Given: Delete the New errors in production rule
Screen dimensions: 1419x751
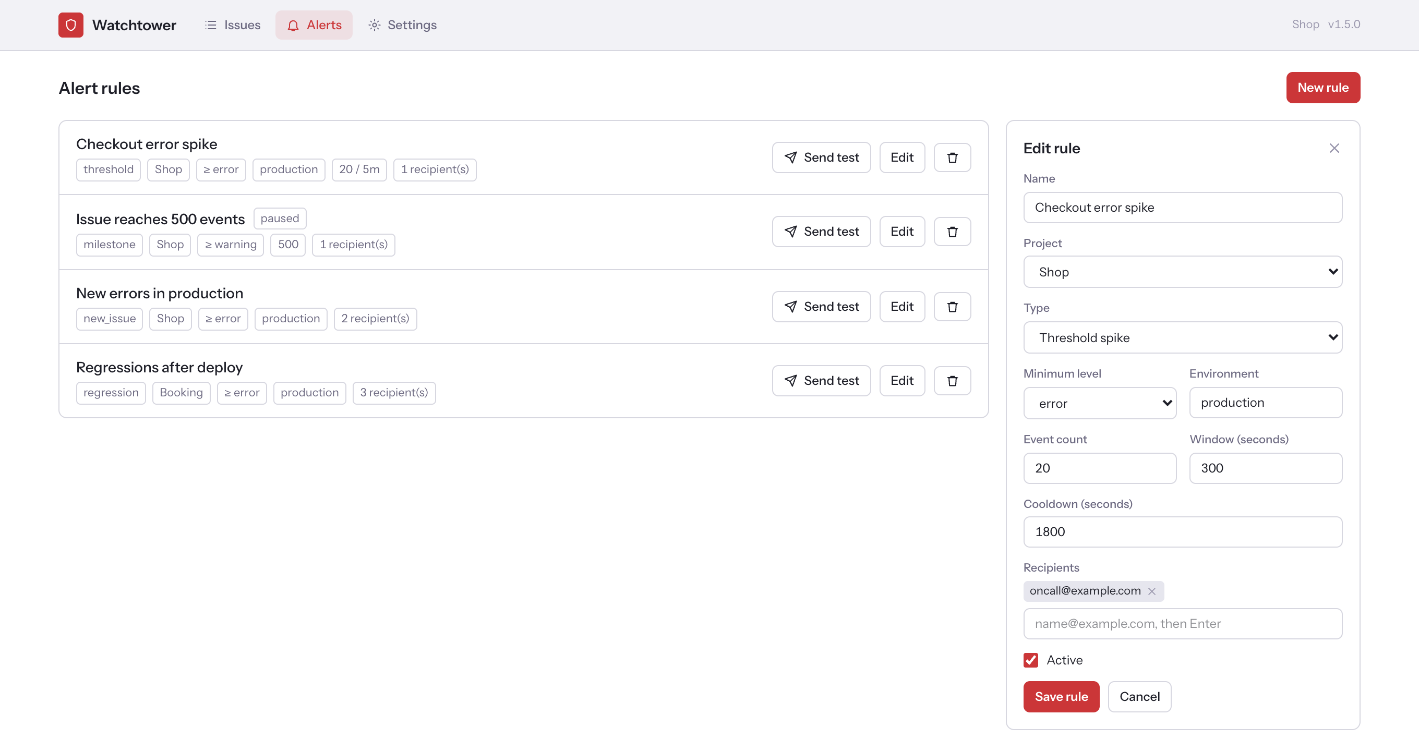Looking at the screenshot, I should tap(952, 307).
